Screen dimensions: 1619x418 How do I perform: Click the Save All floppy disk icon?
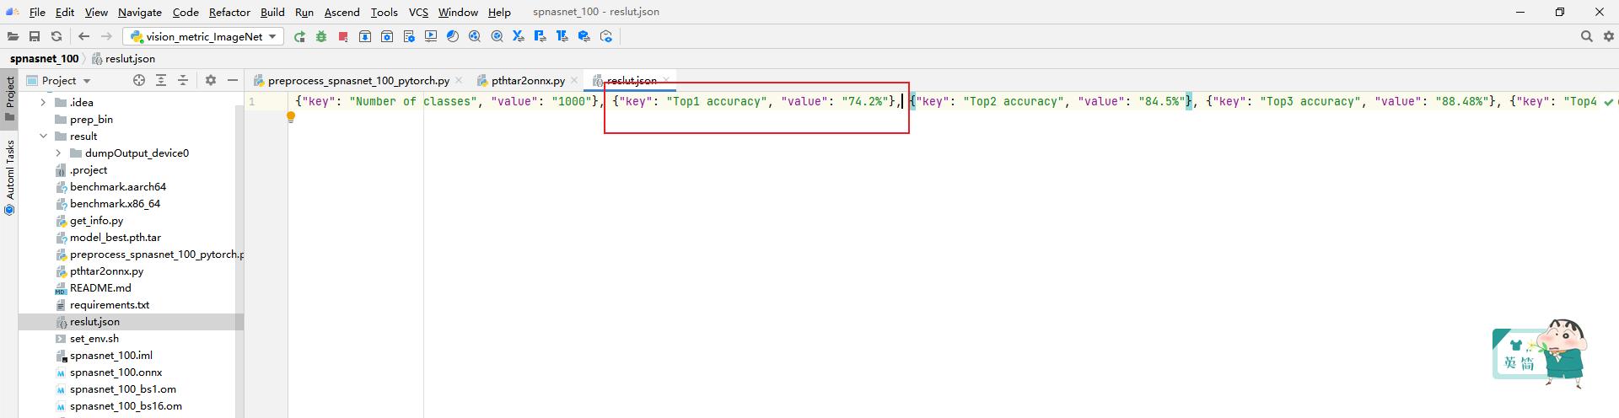[35, 36]
